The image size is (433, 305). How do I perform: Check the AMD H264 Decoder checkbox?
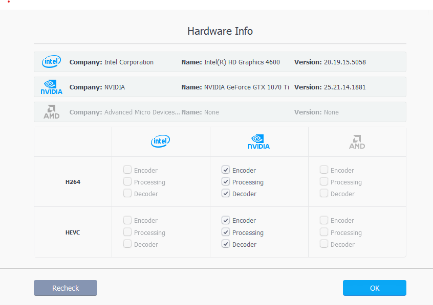coord(324,193)
